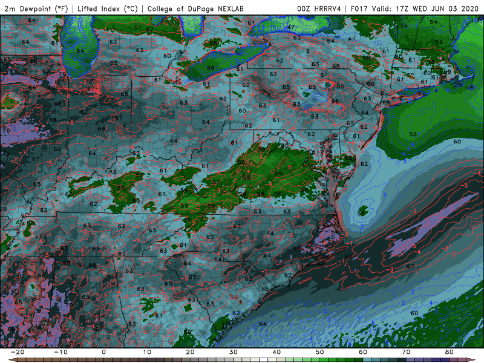Screen dimensions: 484x363
Task: Click the right arrow end of the color bar
Action: pyautogui.click(x=471, y=360)
